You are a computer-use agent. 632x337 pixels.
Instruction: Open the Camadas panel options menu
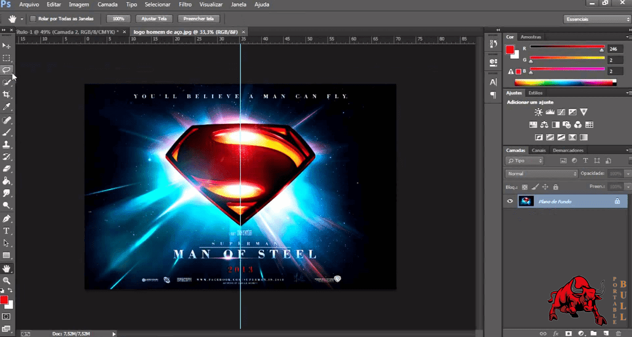(x=628, y=150)
